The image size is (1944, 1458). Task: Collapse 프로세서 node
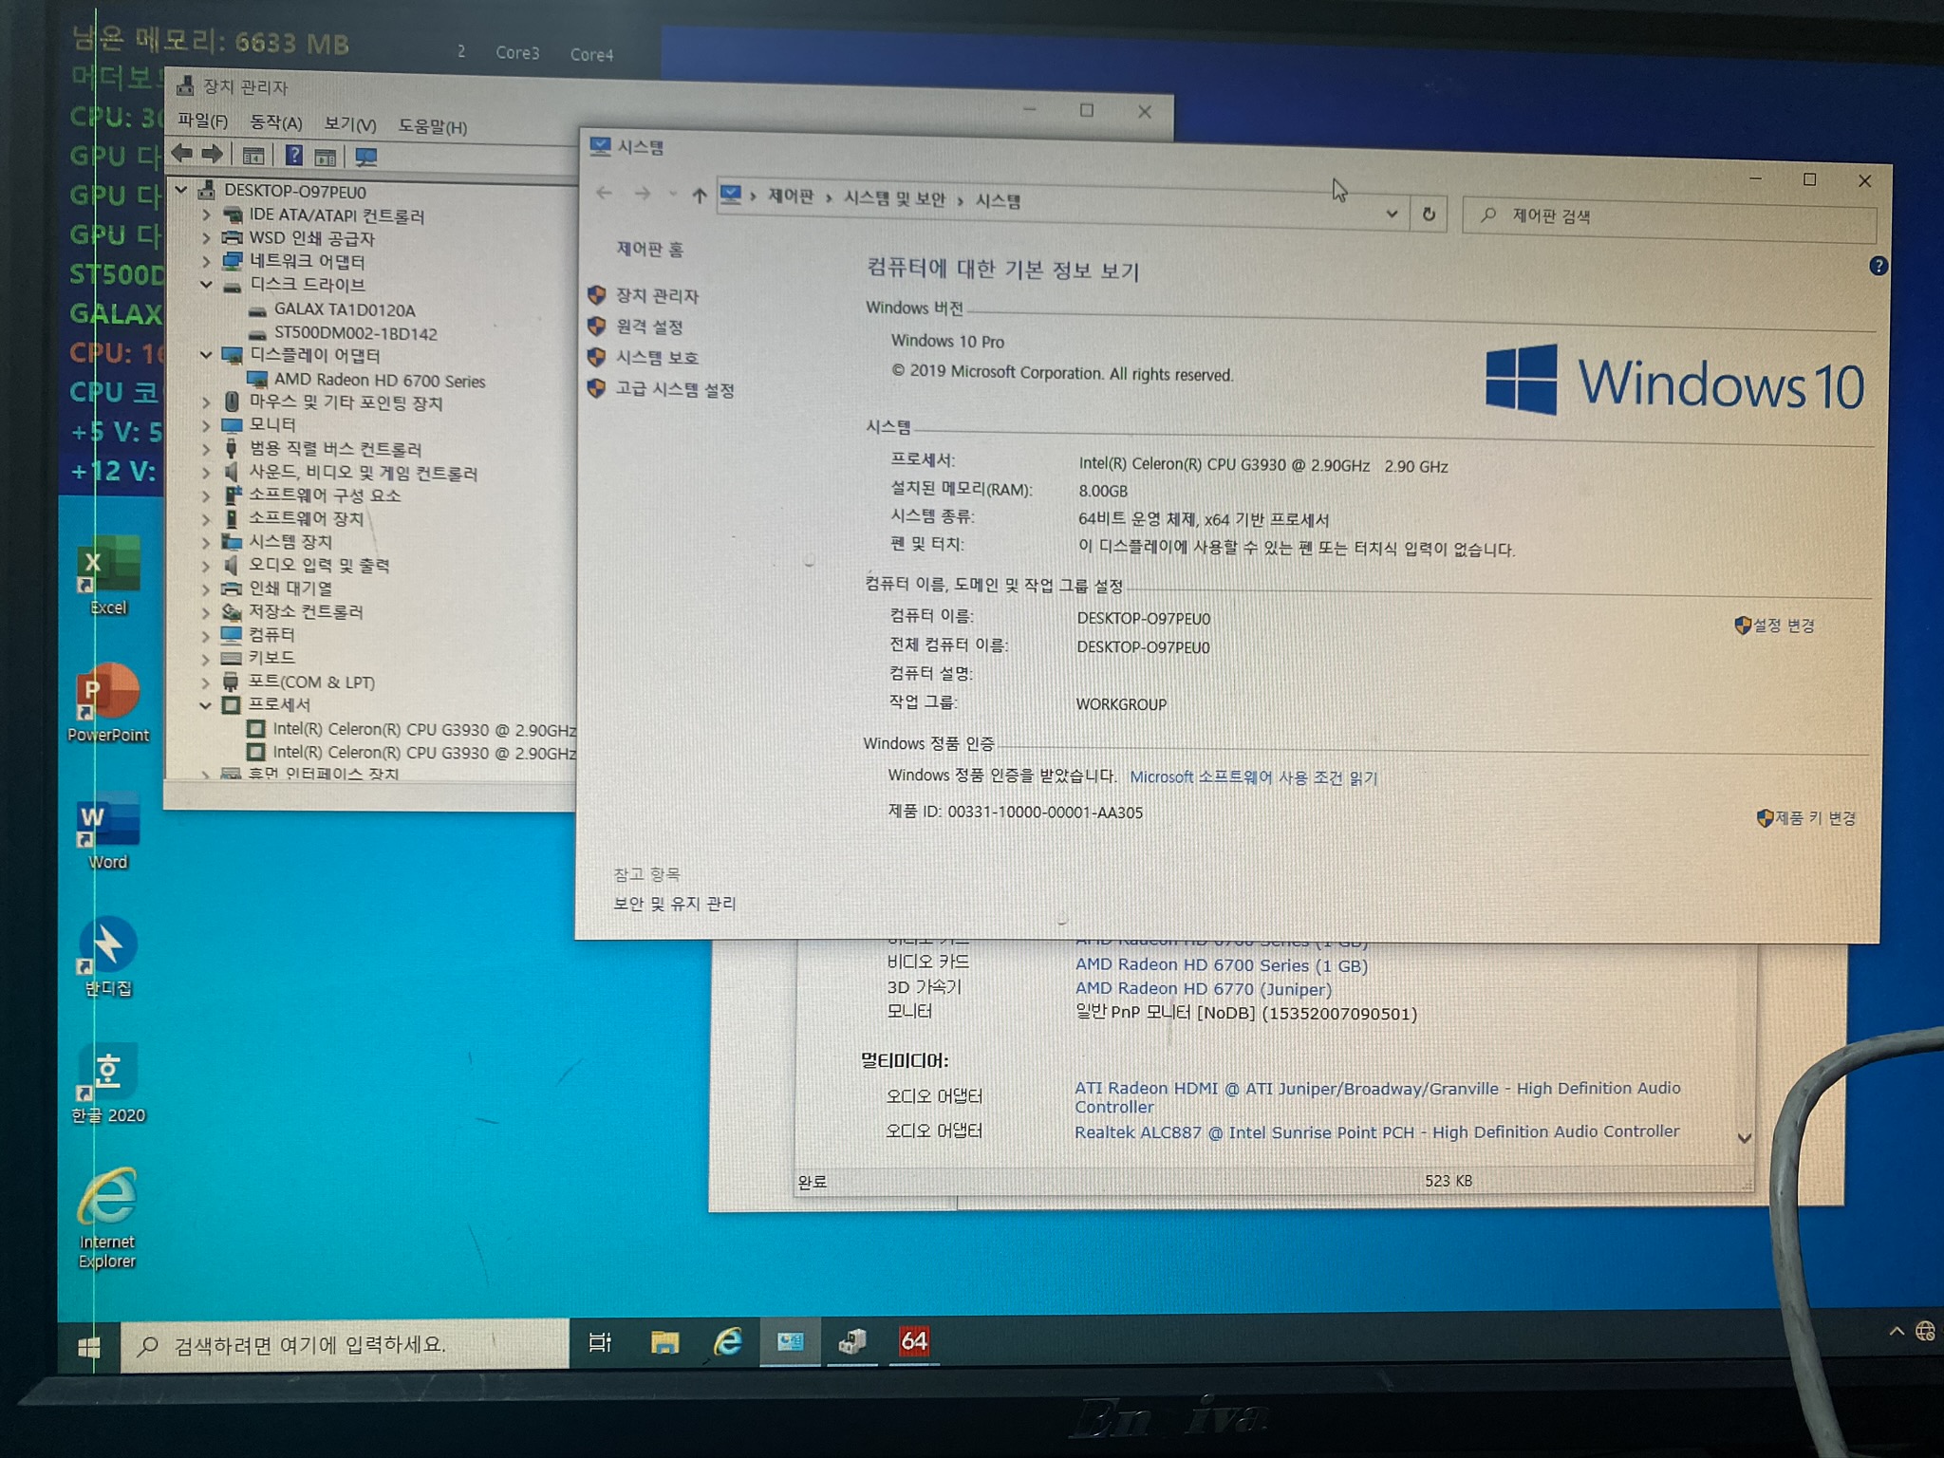[x=205, y=705]
